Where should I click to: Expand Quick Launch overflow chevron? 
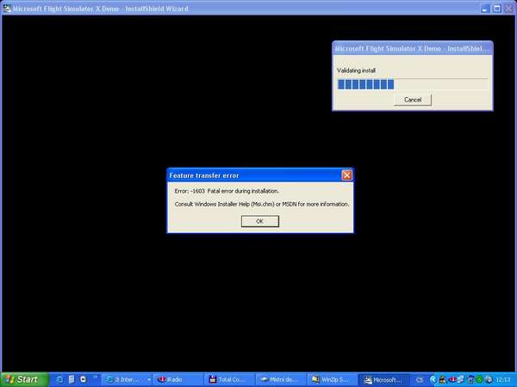[x=96, y=378]
